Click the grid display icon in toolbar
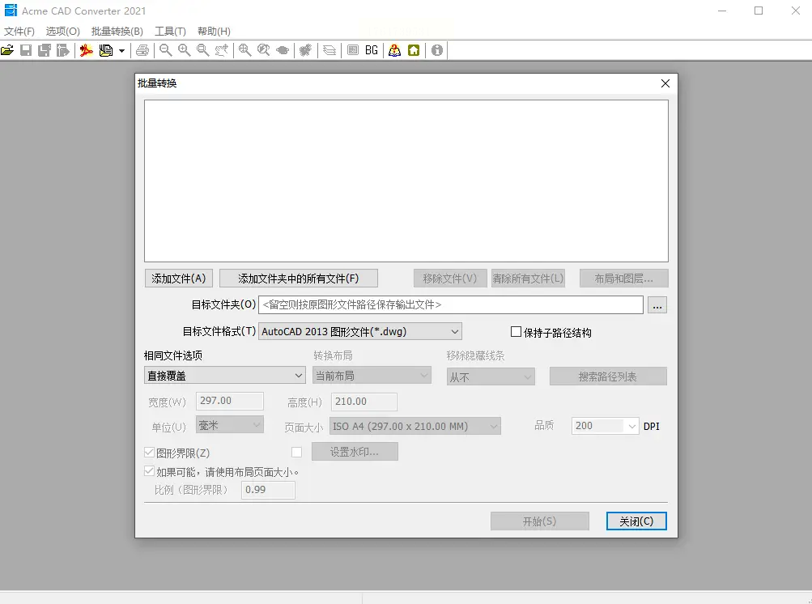 tap(353, 50)
